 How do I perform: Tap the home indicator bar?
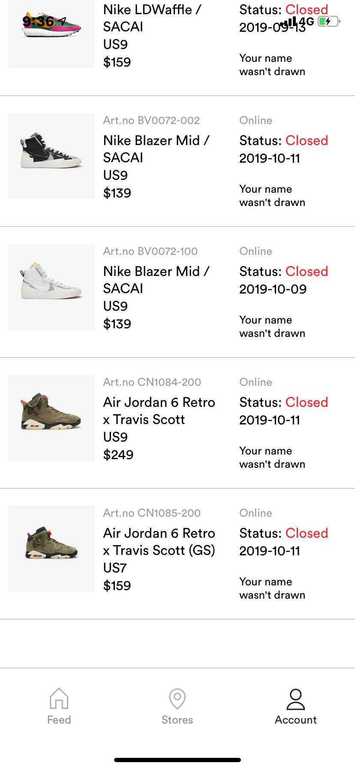pyautogui.click(x=177, y=760)
